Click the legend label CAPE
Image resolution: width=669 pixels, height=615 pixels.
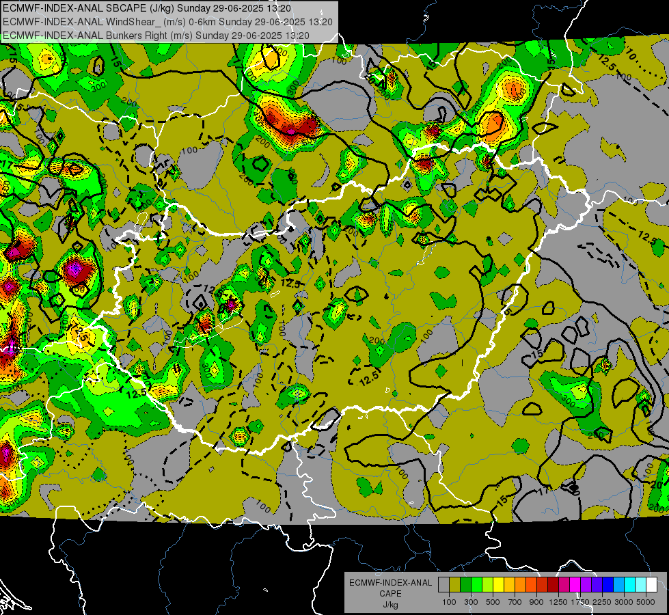click(390, 593)
